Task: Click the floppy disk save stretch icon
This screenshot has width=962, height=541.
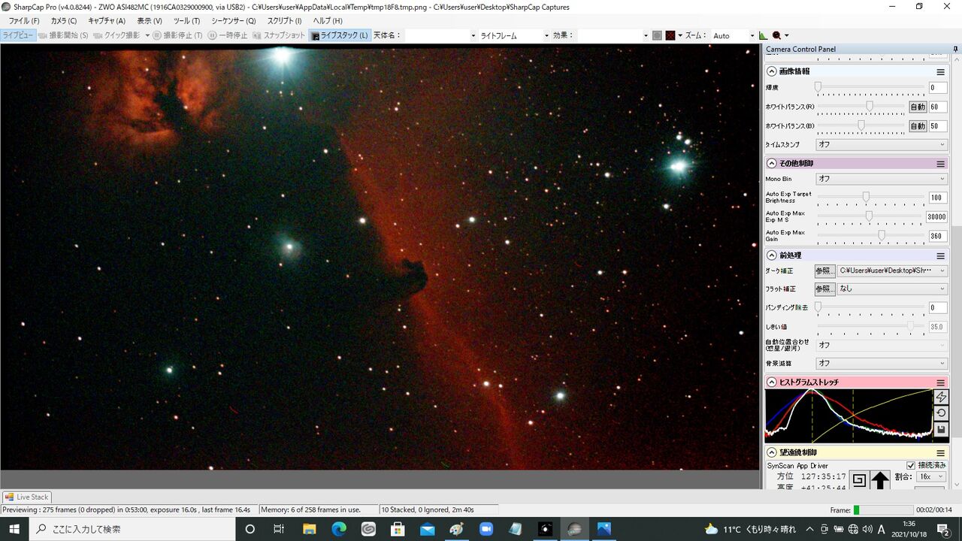Action: coord(941,430)
